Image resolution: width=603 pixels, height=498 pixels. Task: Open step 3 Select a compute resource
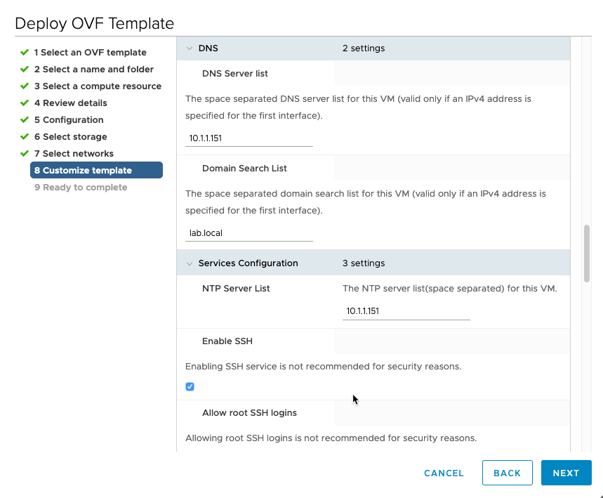tap(98, 86)
